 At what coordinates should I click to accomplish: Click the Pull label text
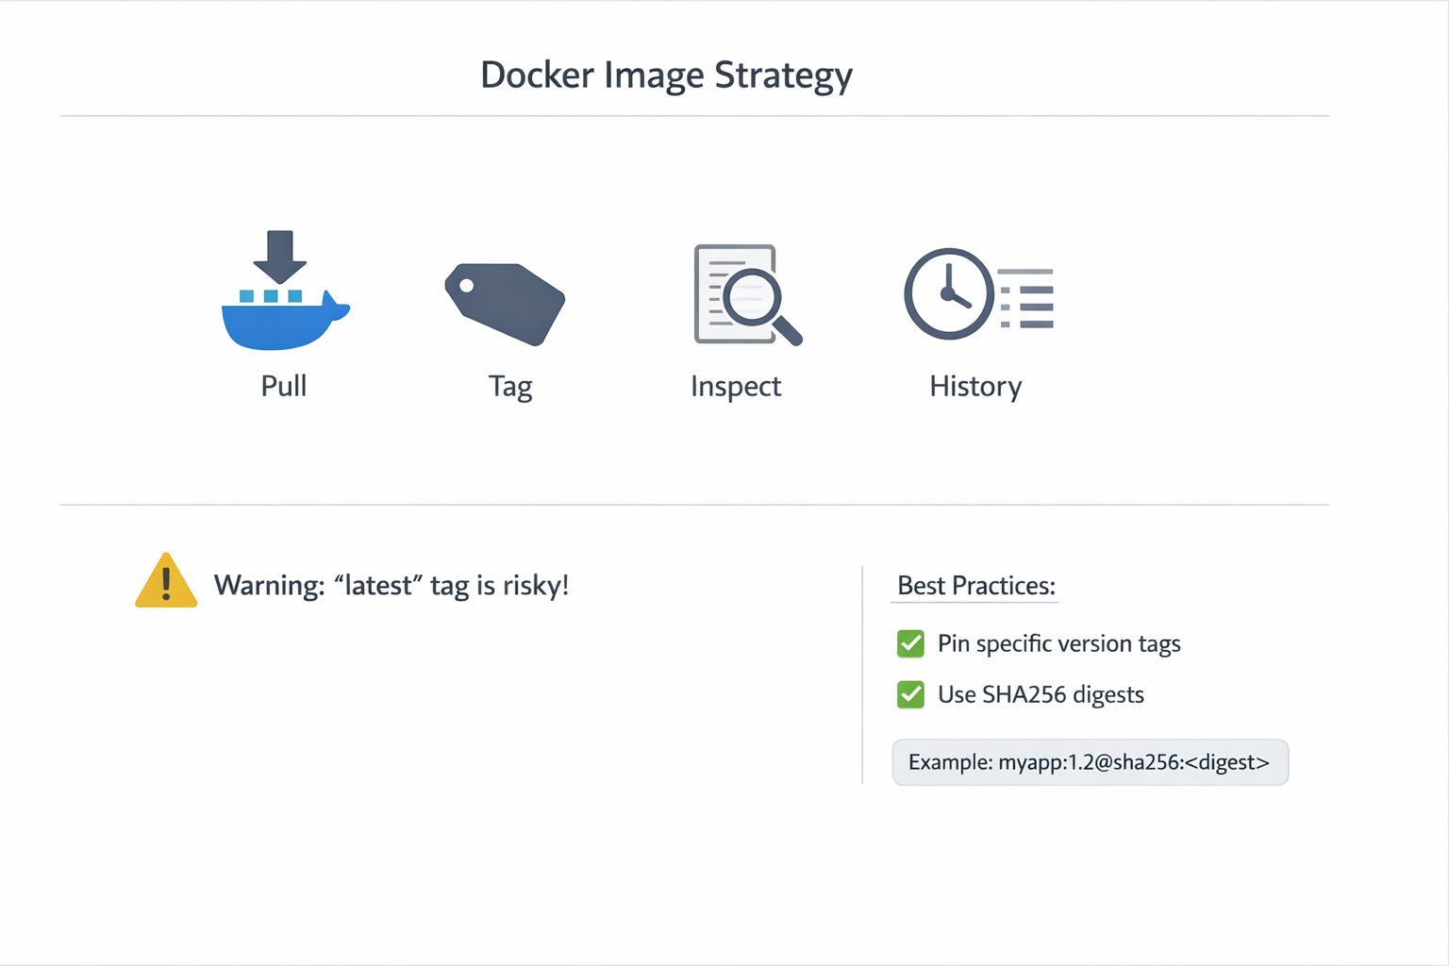click(x=284, y=386)
